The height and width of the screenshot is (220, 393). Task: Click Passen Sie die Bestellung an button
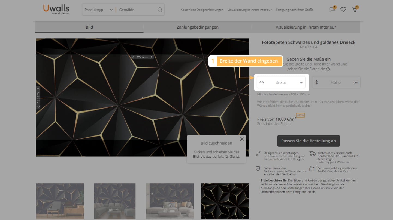309,141
